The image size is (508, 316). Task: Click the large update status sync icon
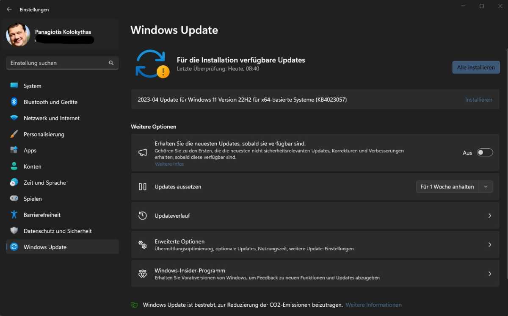[x=152, y=64]
